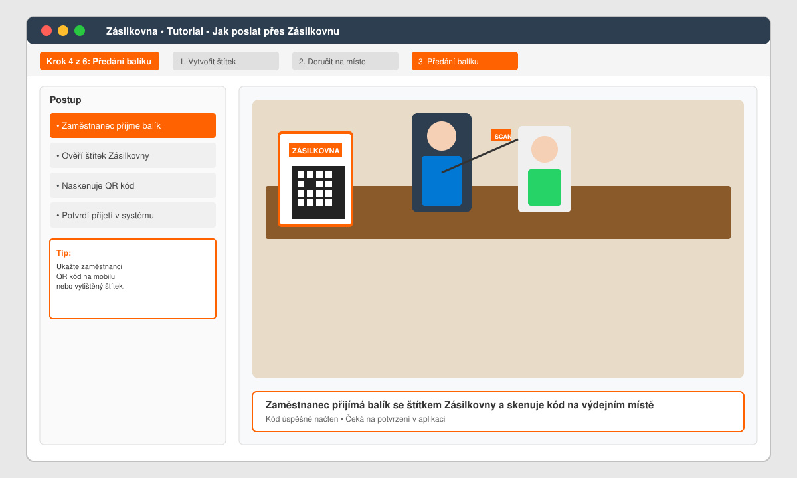This screenshot has height=478, width=797.
Task: Select 'Ověří štítek Zásilkovny' step item
Action: (133, 155)
